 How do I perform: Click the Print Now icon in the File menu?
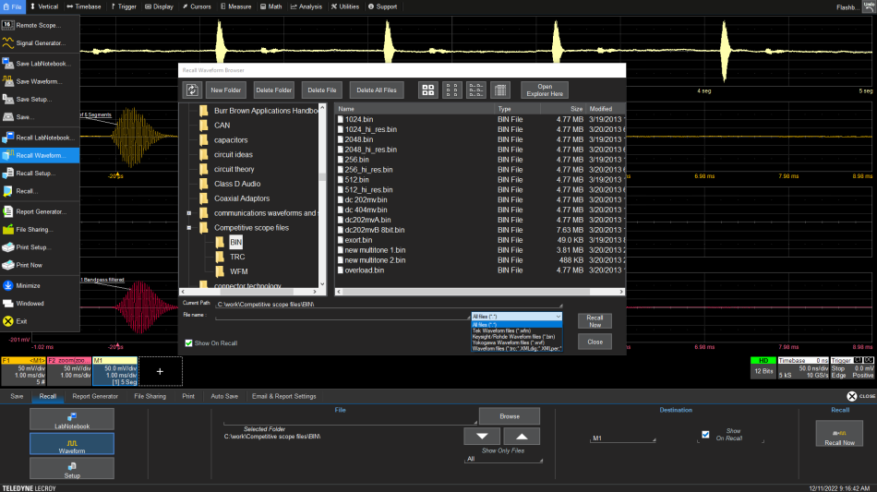click(x=8, y=265)
